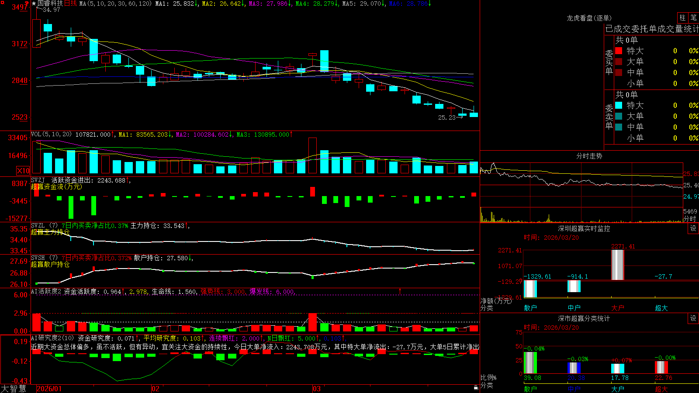Click the lock icon at chart bottom-right

tap(476, 387)
